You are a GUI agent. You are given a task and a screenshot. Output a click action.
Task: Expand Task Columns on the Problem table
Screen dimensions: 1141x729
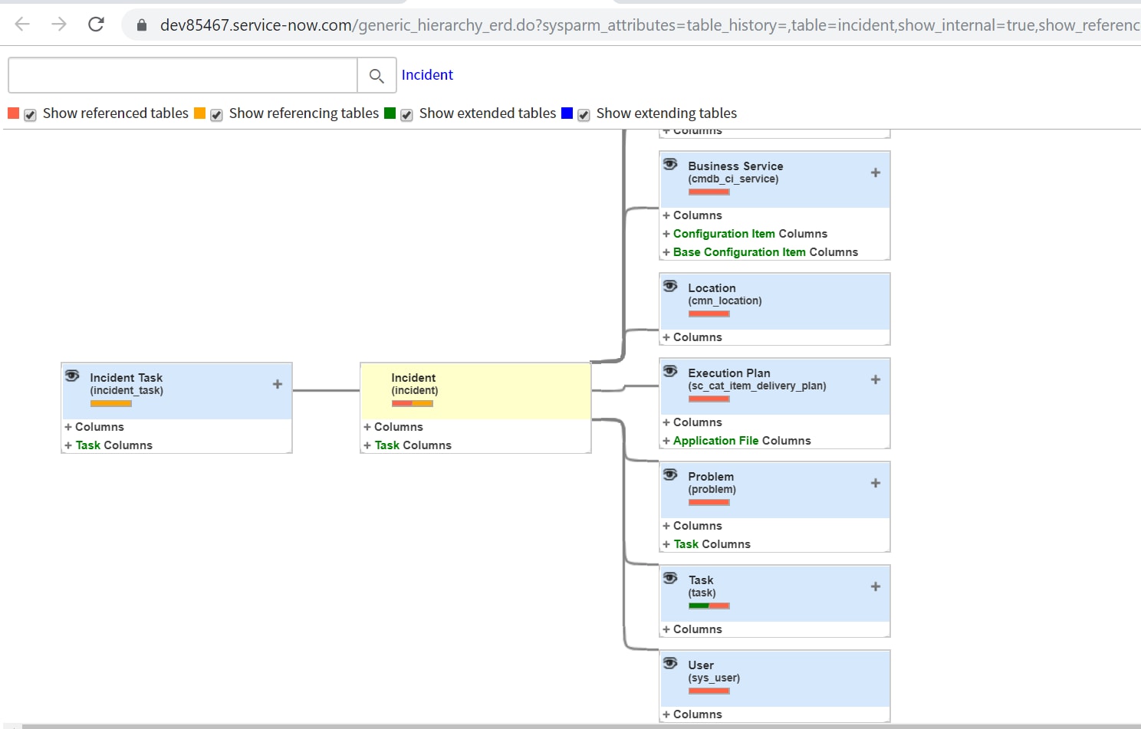pyautogui.click(x=706, y=543)
